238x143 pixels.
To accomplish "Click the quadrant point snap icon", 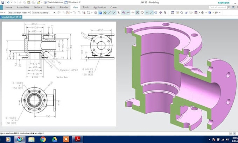I will click(x=142, y=13).
